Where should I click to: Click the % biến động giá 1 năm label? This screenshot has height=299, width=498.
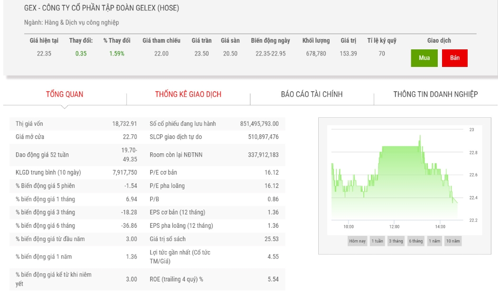pos(44,257)
